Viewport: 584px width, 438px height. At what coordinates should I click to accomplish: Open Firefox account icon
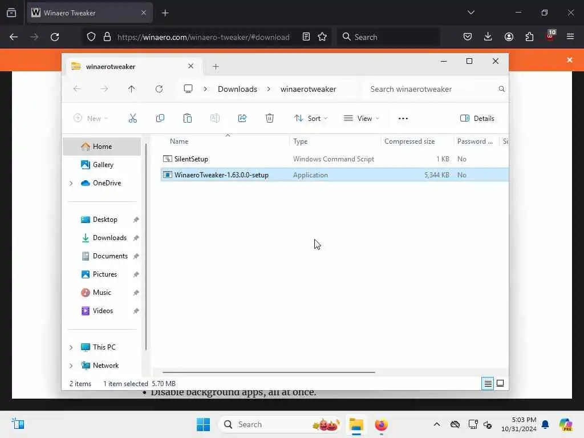(509, 37)
